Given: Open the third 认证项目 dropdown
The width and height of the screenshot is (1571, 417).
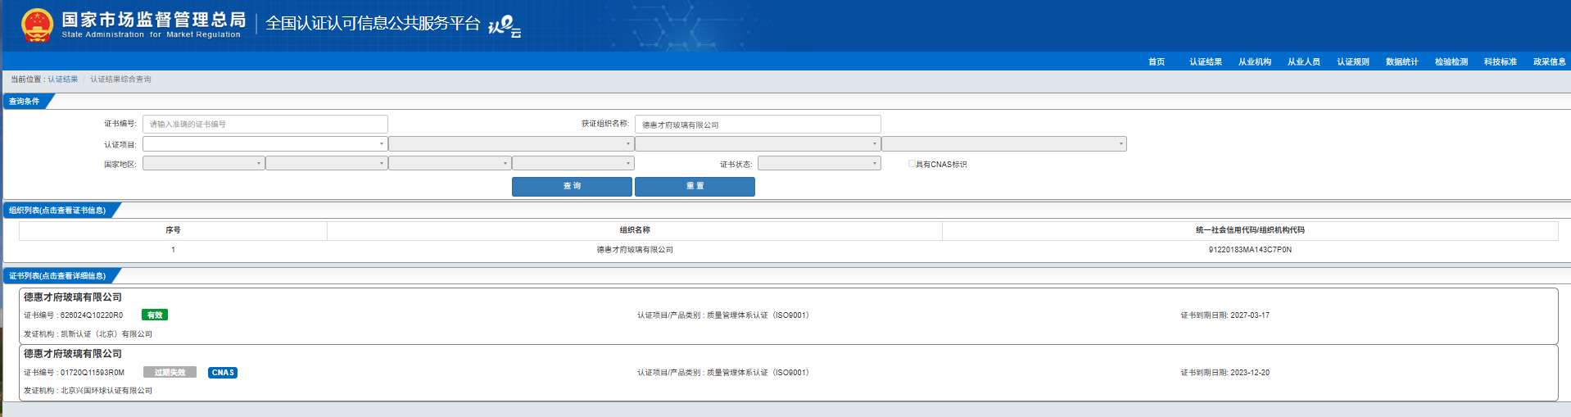Looking at the screenshot, I should click(x=758, y=144).
